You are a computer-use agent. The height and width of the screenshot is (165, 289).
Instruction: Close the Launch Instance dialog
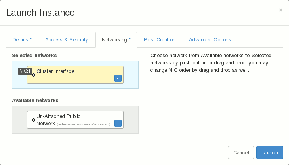[x=281, y=10]
